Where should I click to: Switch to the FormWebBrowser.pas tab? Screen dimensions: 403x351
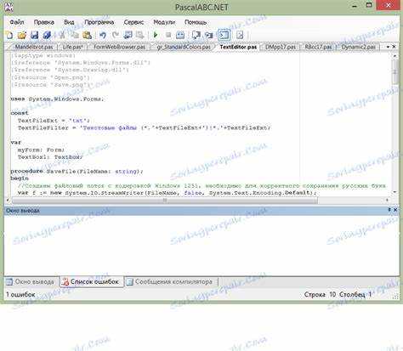pos(120,47)
